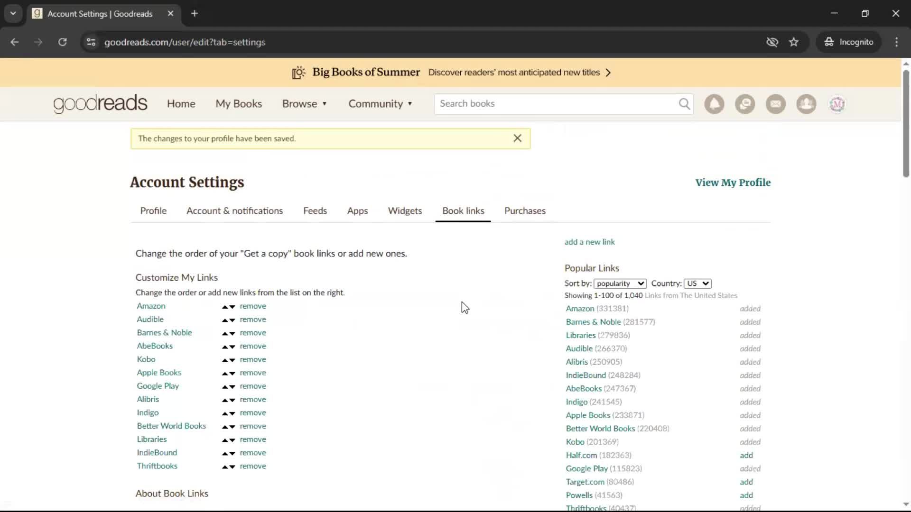Screen dimensions: 911x512
Task: Open the messages envelope icon
Action: tap(776, 104)
